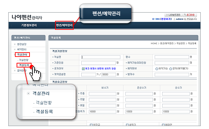This screenshot has width=209, height=129.
Task: Focus the 계약금 30000 원 input
Action: [x=109, y=74]
